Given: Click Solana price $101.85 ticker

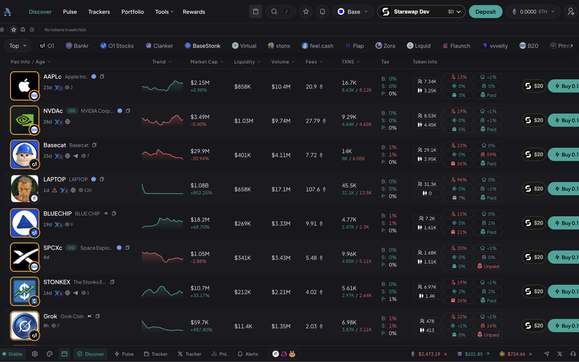Looking at the screenshot, I should 473,354.
